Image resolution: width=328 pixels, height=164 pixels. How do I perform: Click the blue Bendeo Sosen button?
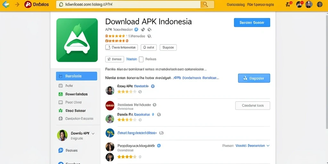252,23
